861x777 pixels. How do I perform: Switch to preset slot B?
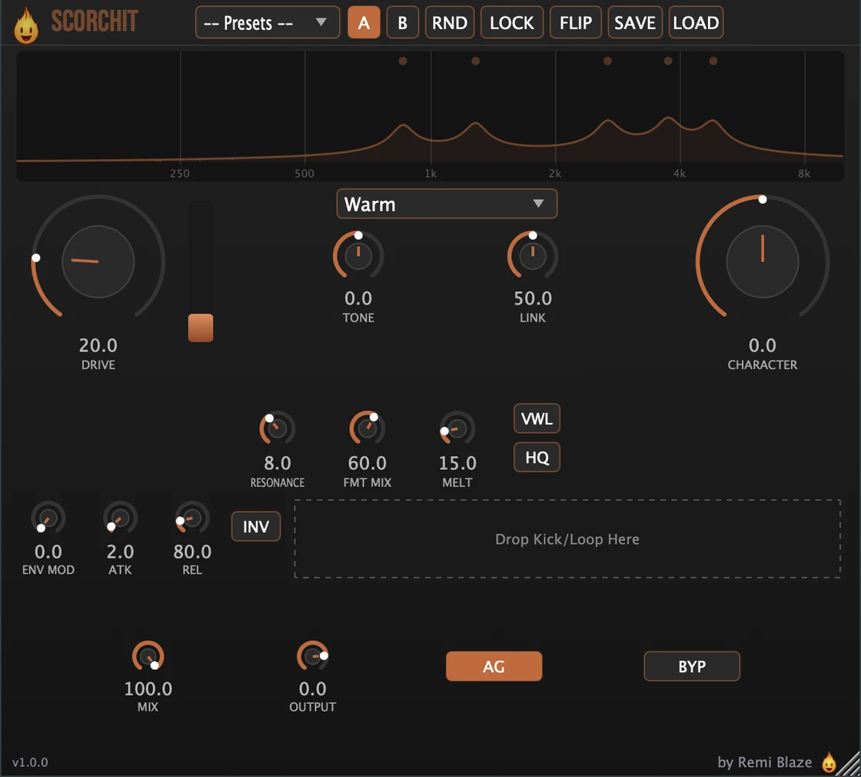(x=403, y=22)
